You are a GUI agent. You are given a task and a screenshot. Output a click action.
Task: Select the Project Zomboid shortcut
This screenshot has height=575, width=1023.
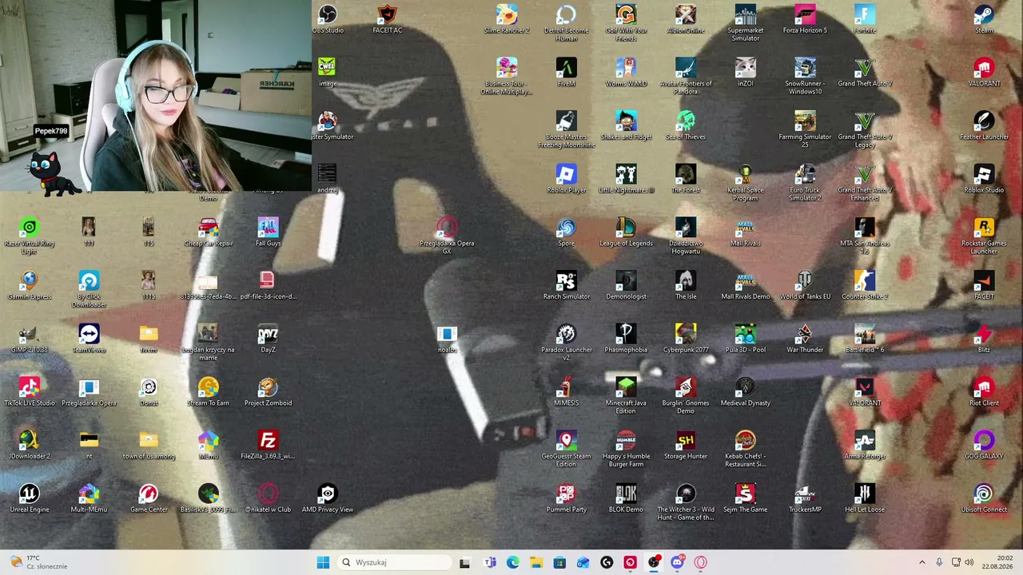268,392
